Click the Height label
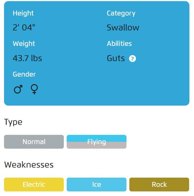The image size is (194, 196). pos(23,13)
